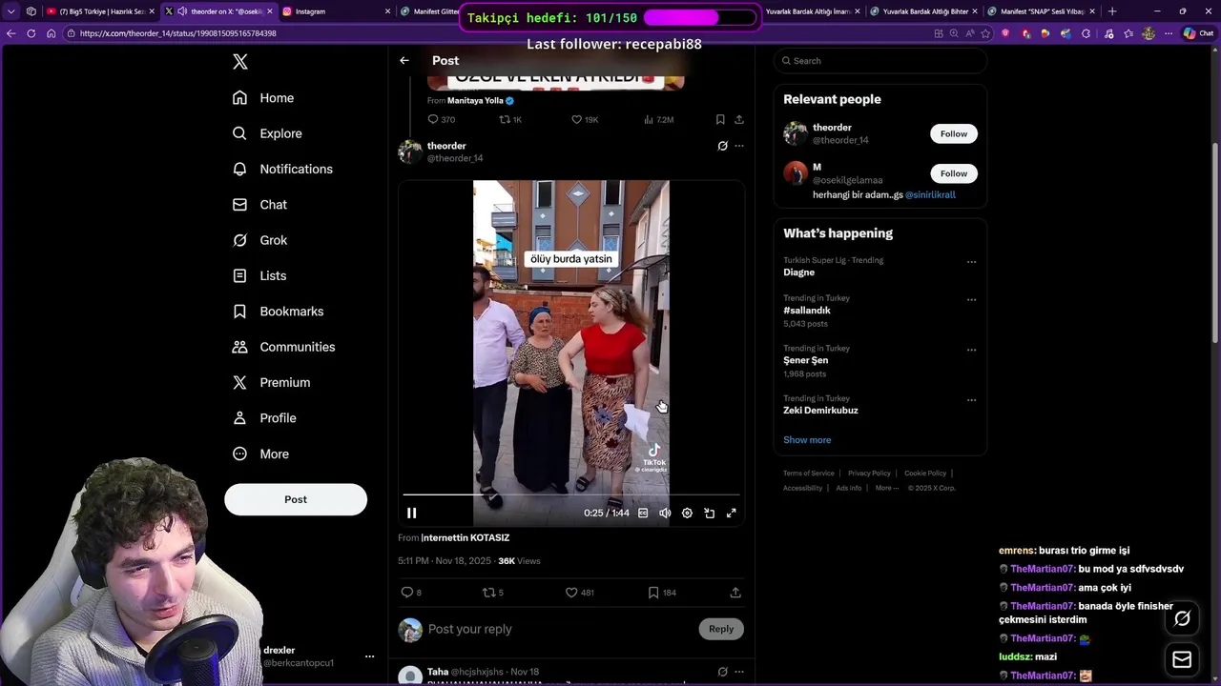This screenshot has height=686, width=1221.
Task: Follow theorder in Relevant people
Action: click(x=954, y=133)
